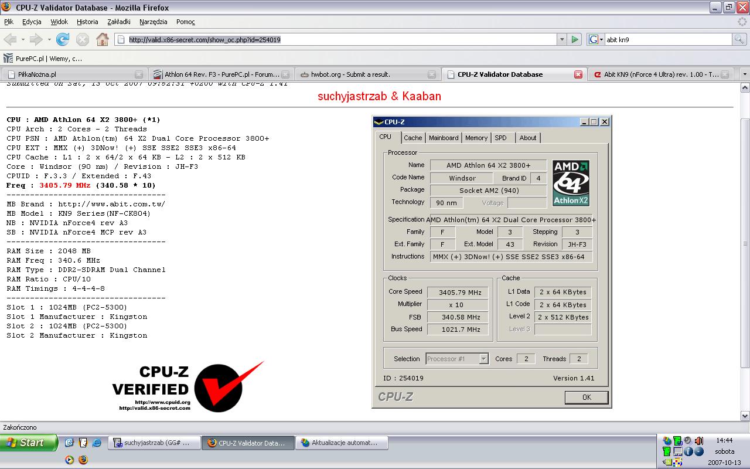This screenshot has height=469, width=750.
Task: Reload the page with the blue refresh icon
Action: pos(63,39)
